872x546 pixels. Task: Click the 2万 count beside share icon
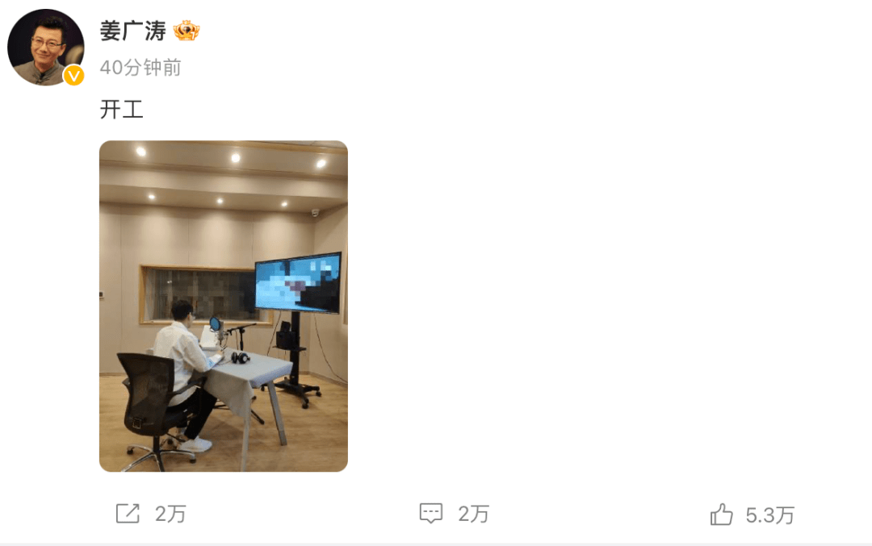click(x=170, y=515)
